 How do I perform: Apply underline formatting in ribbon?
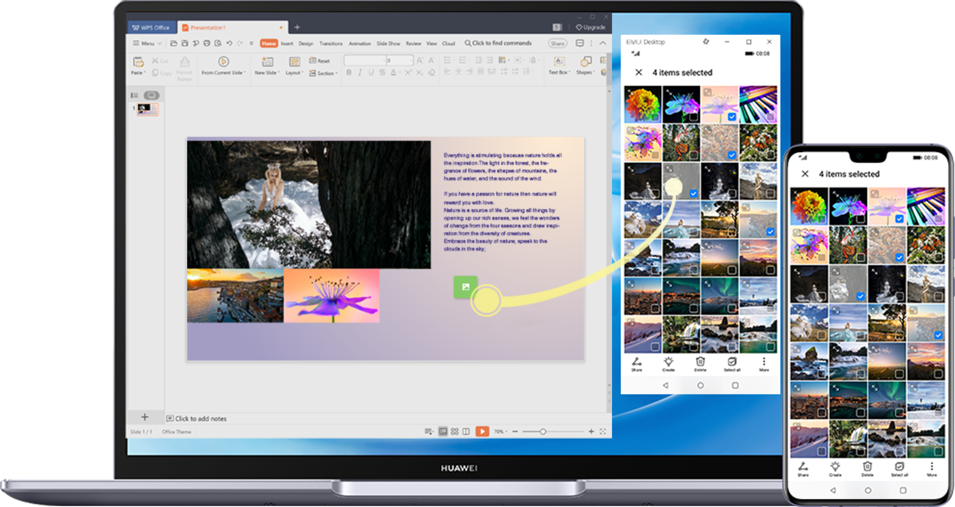click(x=371, y=73)
